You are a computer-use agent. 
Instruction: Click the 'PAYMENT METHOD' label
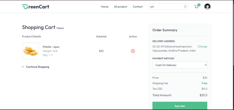point(163,59)
